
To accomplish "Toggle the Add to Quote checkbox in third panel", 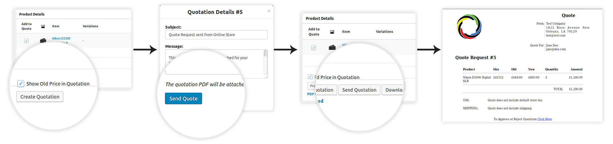I will point(313,48).
